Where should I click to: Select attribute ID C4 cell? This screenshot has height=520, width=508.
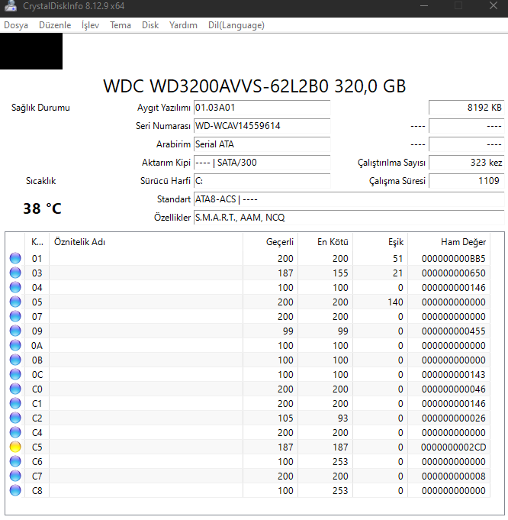(x=37, y=432)
